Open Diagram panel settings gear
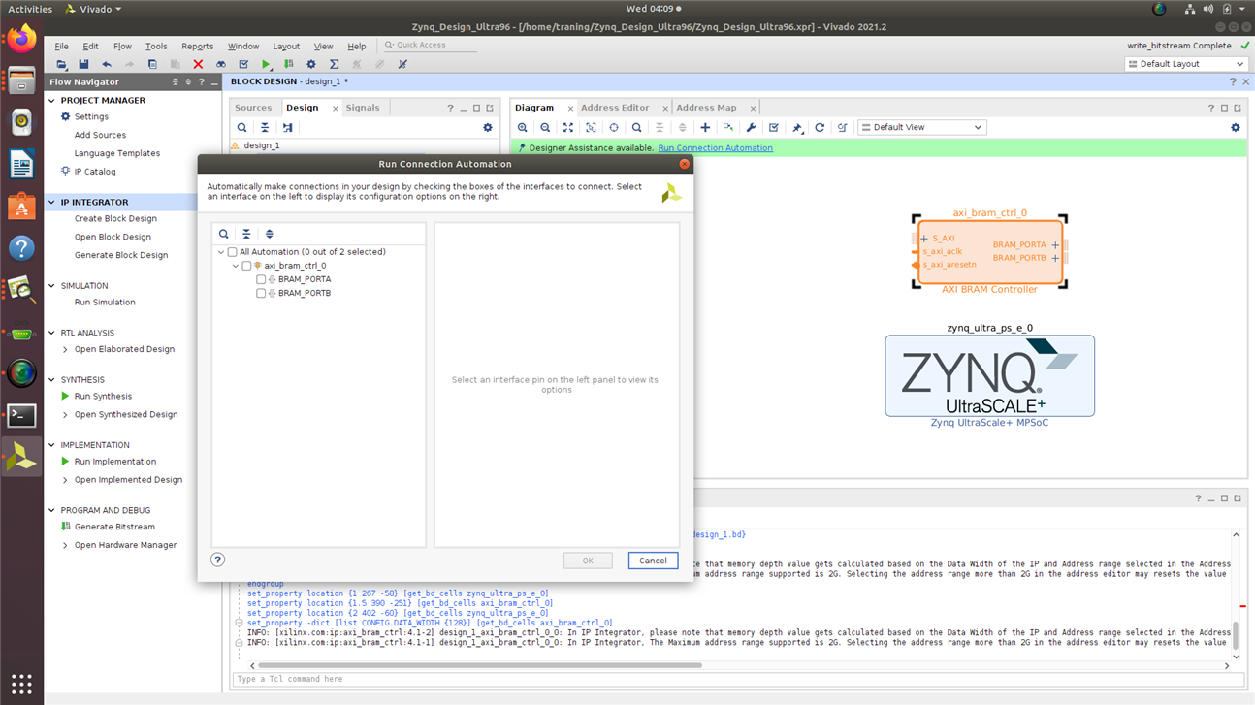The width and height of the screenshot is (1255, 705). tap(1235, 127)
